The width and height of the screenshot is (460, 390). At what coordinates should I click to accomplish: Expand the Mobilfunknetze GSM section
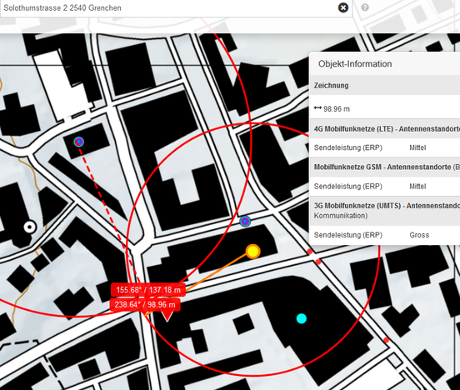point(385,167)
